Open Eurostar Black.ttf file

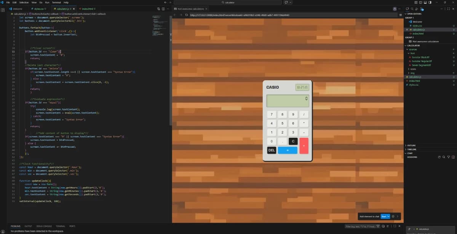tap(430, 57)
